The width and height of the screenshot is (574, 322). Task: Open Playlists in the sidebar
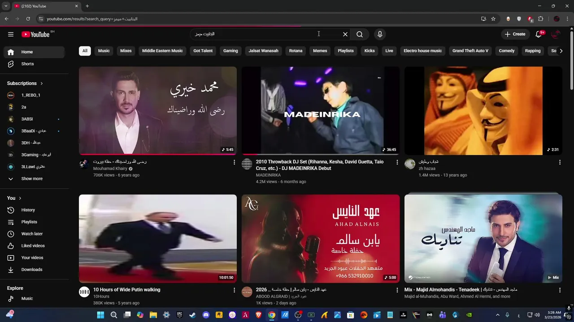(34, 222)
